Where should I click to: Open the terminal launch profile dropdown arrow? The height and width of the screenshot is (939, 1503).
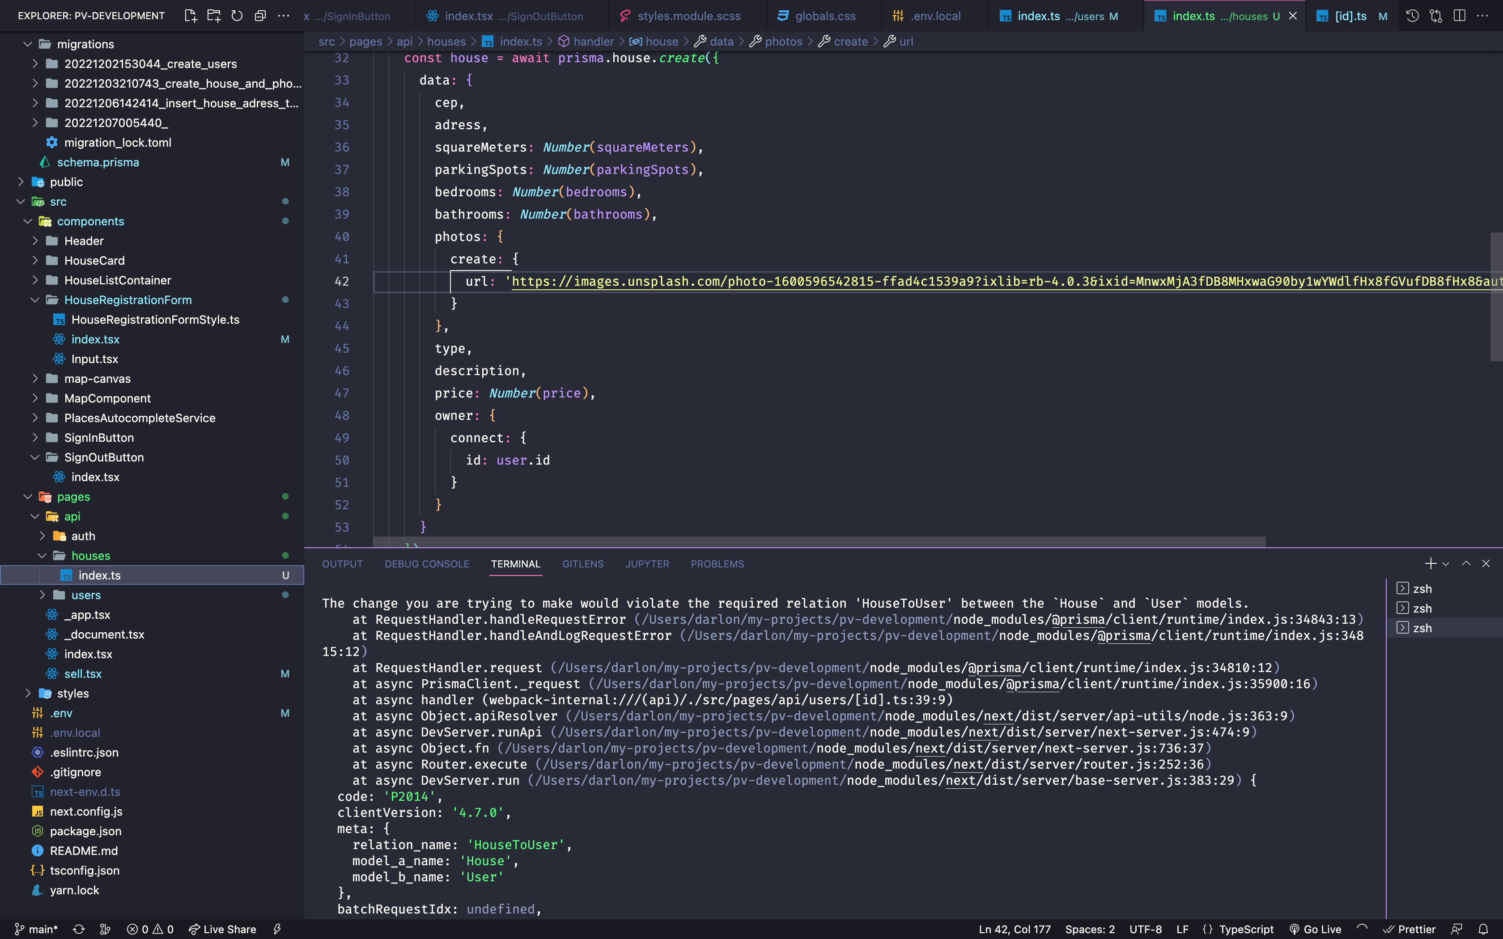coord(1446,564)
